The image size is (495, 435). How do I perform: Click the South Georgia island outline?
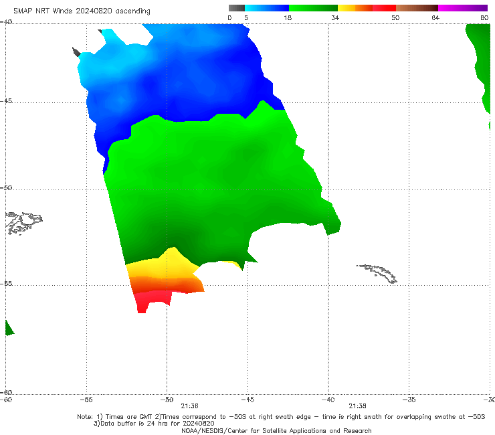(377, 274)
